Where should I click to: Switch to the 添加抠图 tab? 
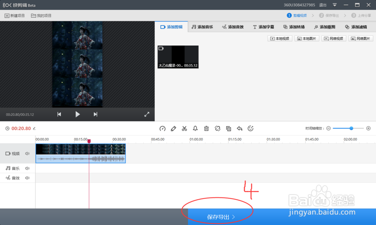coord(325,27)
